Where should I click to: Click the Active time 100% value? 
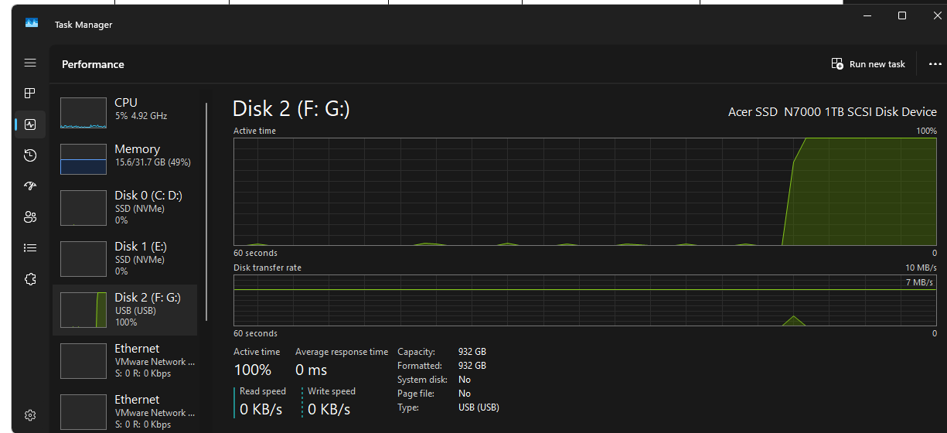[253, 370]
